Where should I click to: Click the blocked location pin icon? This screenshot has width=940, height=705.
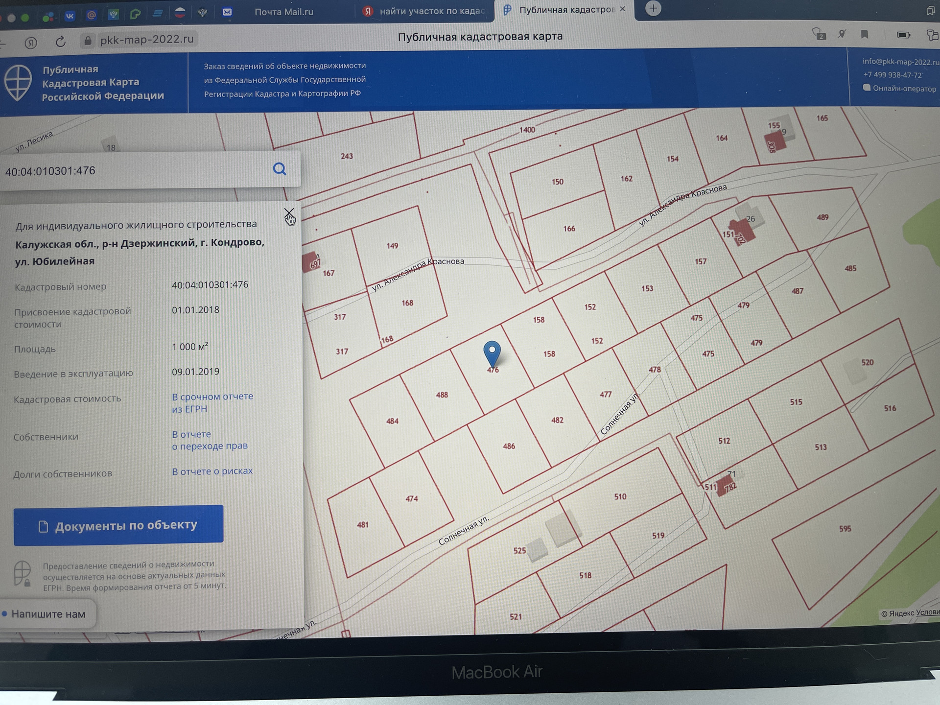(842, 34)
